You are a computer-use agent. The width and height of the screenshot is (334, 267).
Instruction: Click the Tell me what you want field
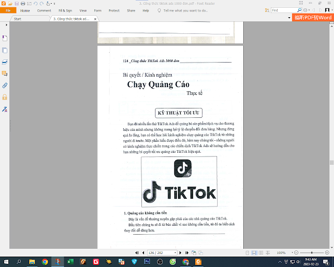click(185, 10)
